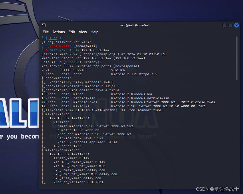
Task: Click the window title root@kali: /home/kali
Action: (x=134, y=25)
